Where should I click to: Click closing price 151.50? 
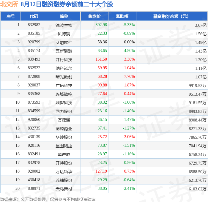point(101,59)
